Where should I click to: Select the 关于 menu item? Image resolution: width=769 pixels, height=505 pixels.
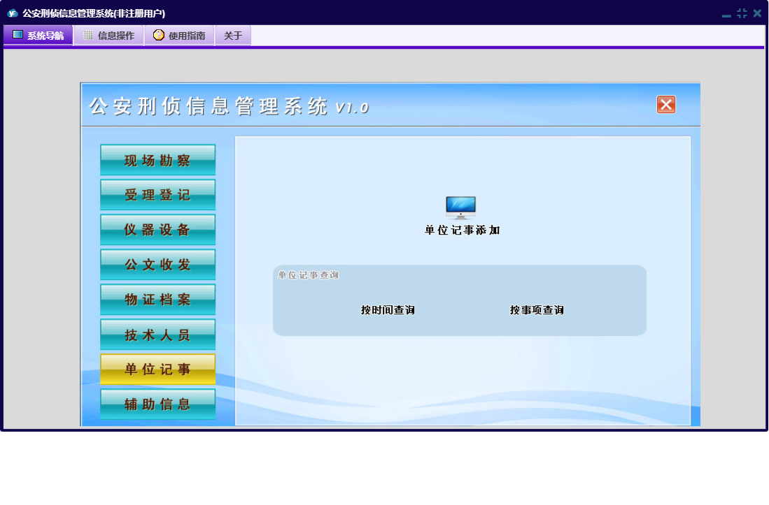(233, 36)
